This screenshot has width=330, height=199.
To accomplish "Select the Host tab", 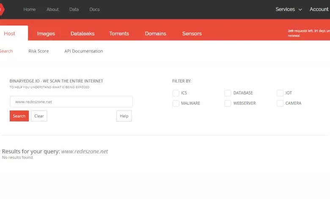I will coord(13,33).
